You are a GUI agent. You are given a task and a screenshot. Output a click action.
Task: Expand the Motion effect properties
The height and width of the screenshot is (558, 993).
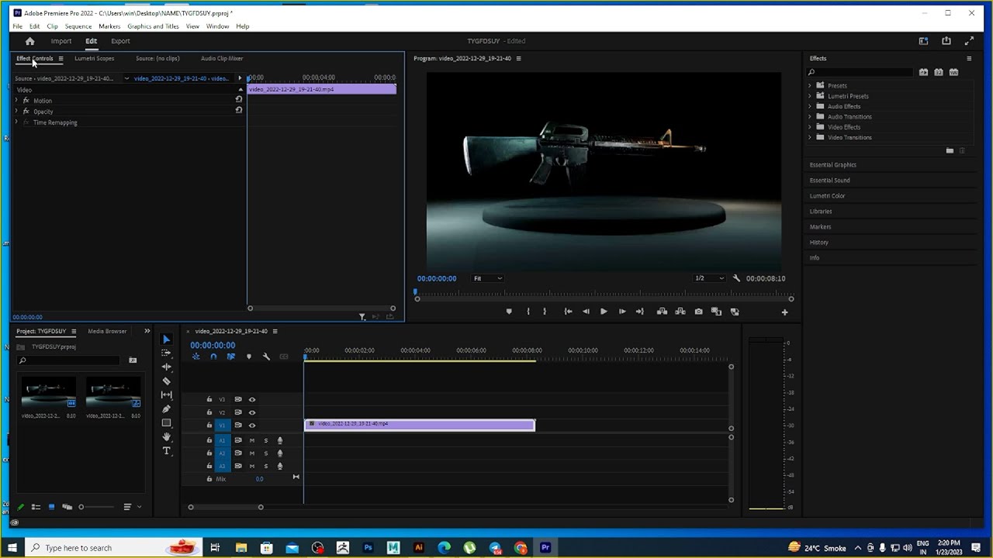coord(16,101)
